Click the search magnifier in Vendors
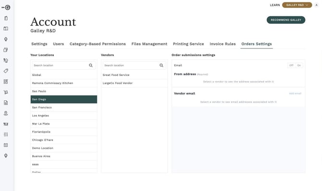The height and width of the screenshot is (191, 322). point(161,65)
